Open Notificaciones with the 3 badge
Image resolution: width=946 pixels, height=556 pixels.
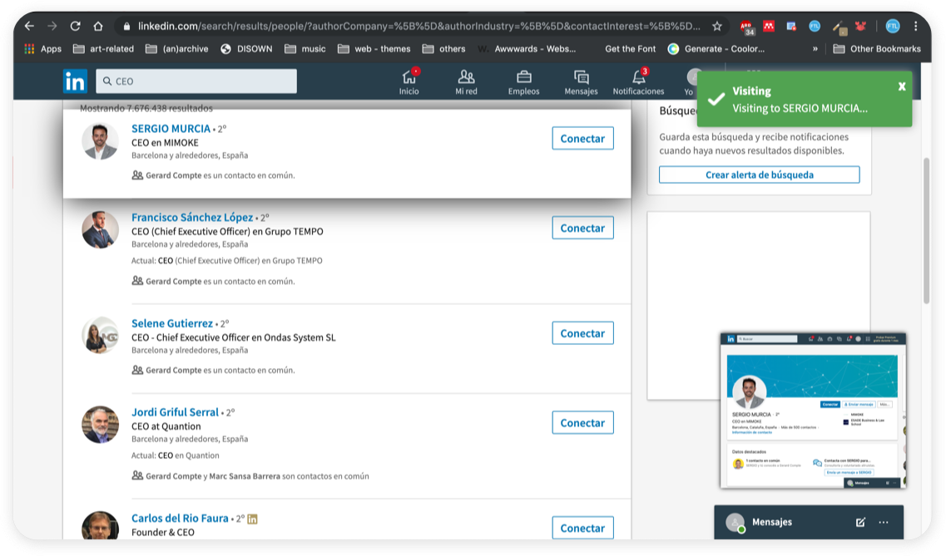tap(638, 82)
